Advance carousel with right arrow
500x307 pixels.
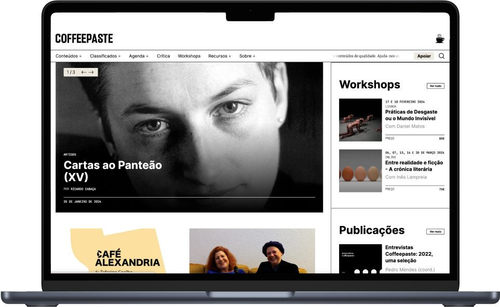(x=91, y=72)
